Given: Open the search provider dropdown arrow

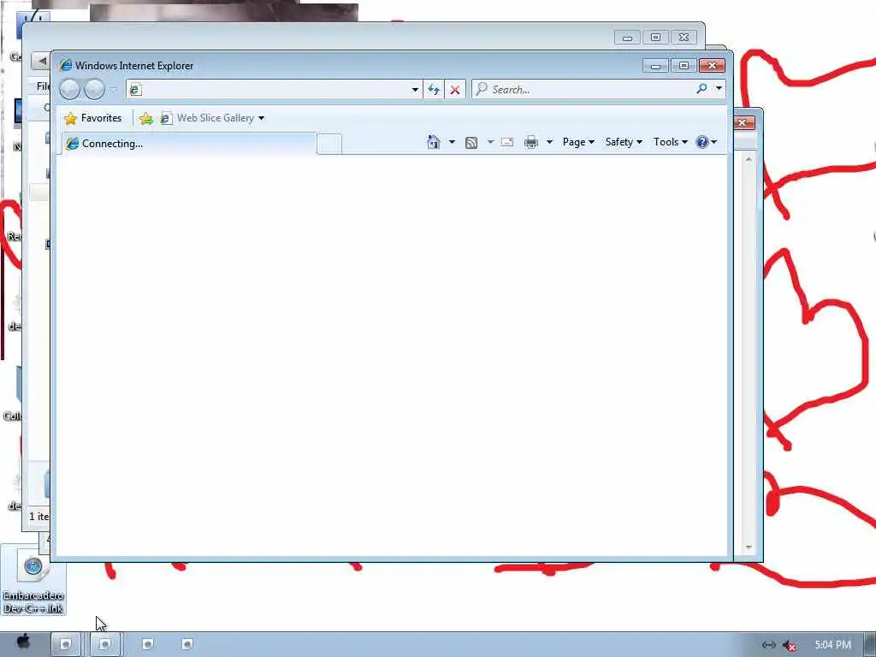Looking at the screenshot, I should tap(719, 89).
